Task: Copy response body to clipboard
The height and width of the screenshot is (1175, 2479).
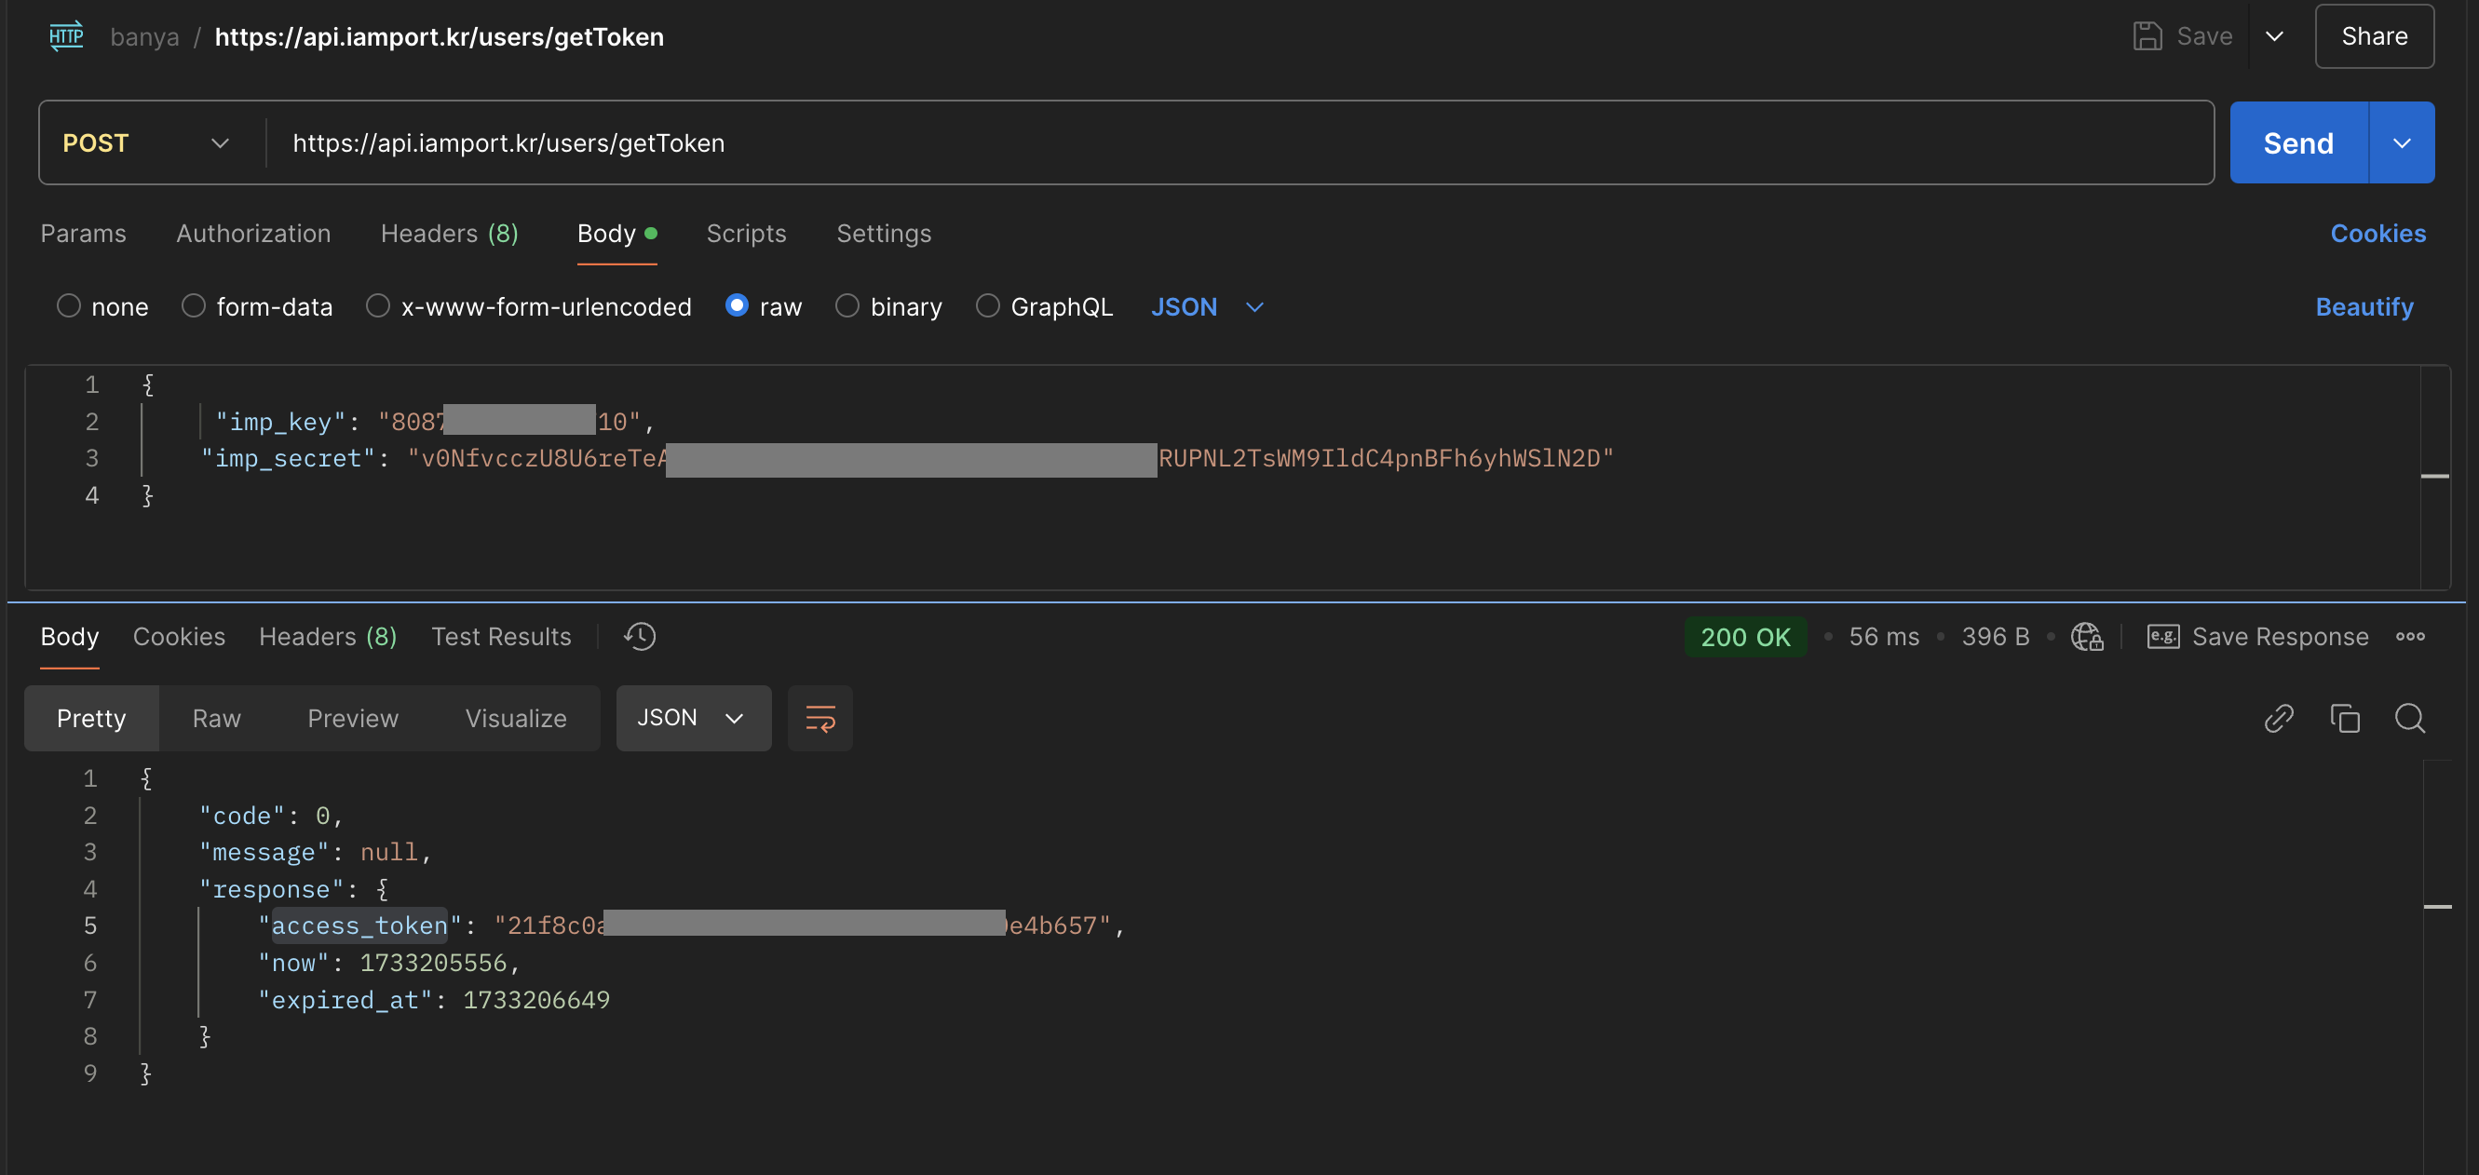Action: click(2343, 718)
